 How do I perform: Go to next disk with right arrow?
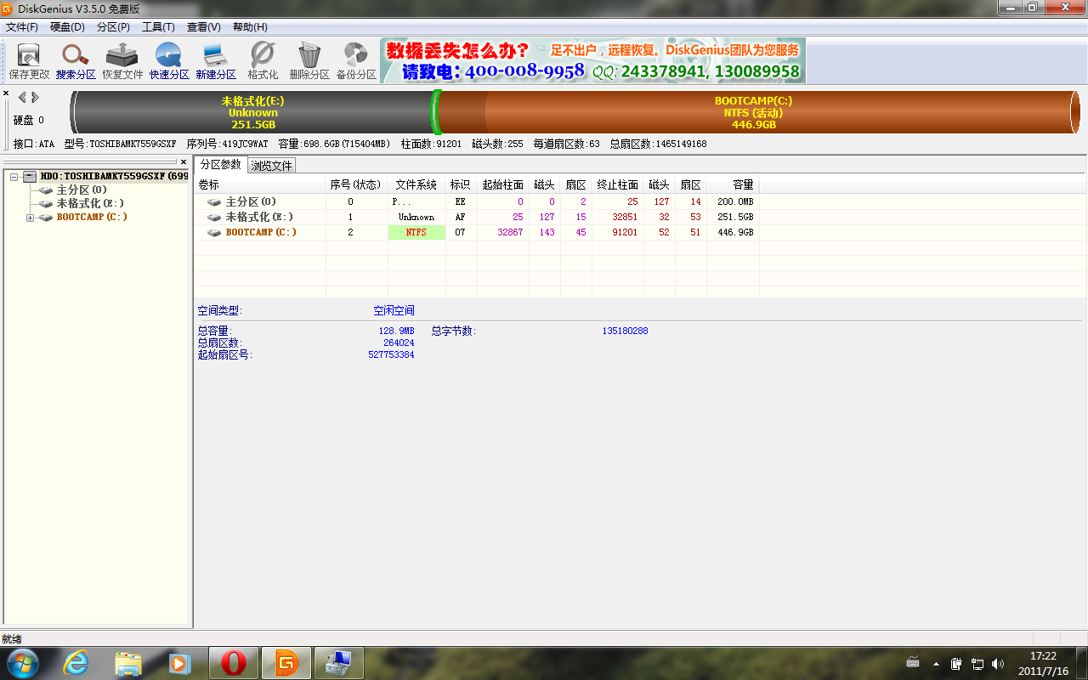point(35,97)
